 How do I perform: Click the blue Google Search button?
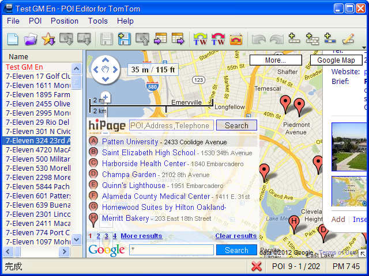(x=236, y=250)
